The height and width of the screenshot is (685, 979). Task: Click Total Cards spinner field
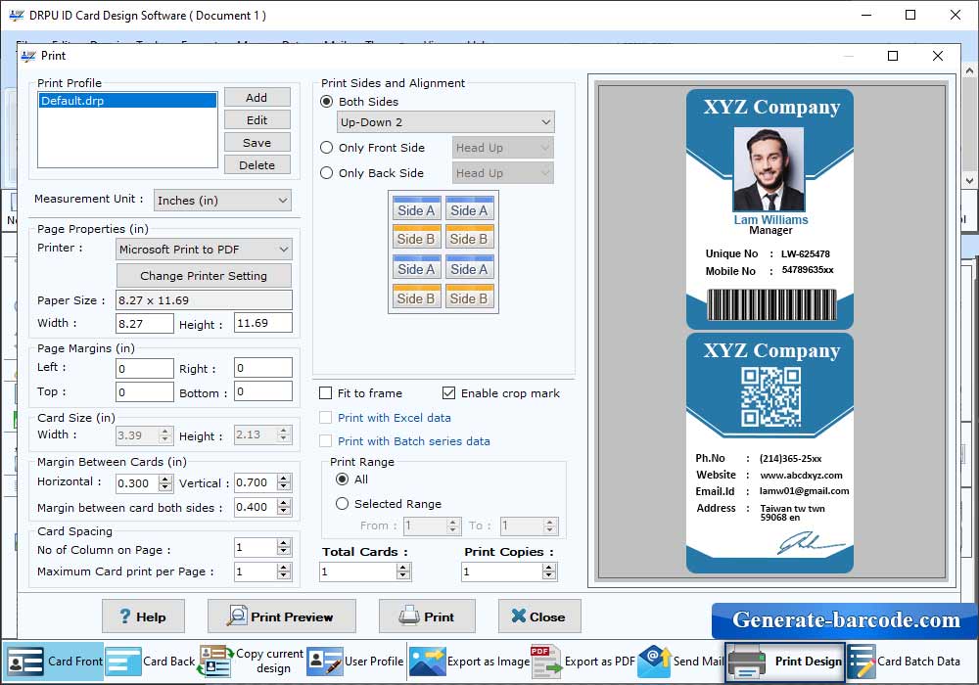(365, 571)
